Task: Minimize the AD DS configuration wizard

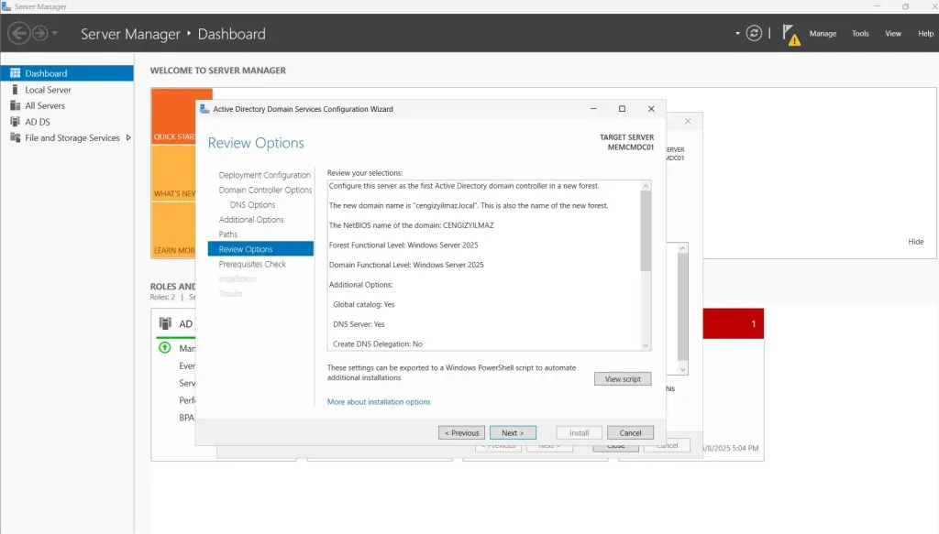Action: click(x=593, y=109)
